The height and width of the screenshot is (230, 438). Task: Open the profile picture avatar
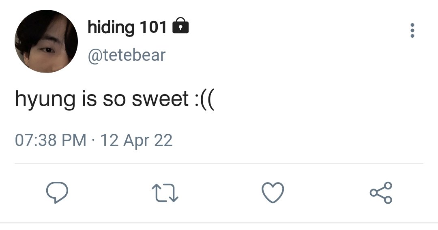click(46, 41)
